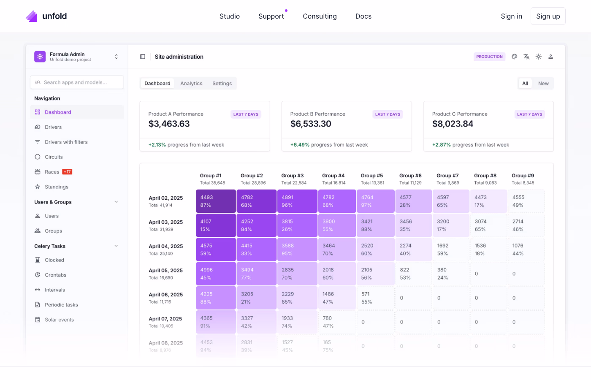Image resolution: width=591 pixels, height=380 pixels.
Task: Click the Races +17 badge
Action: pyautogui.click(x=67, y=172)
